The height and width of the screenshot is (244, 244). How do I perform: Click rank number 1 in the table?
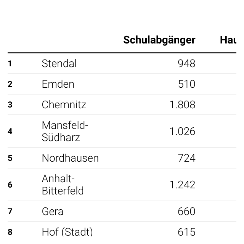(10, 64)
